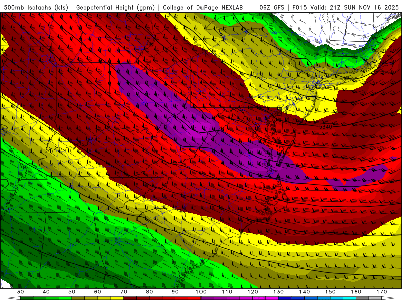Click the dark purple swatch starting at 100
This screenshot has height=301, width=402.
click(x=208, y=298)
